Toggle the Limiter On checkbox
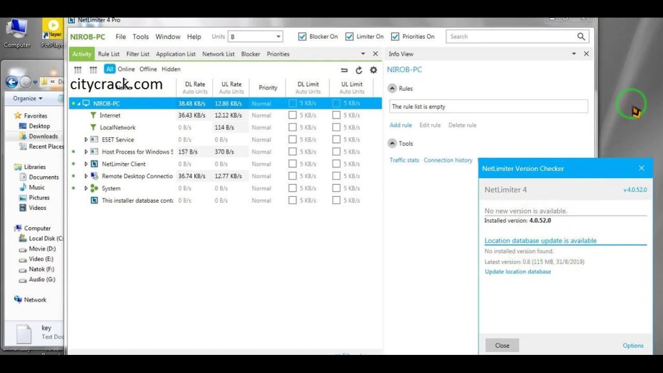 click(x=349, y=37)
